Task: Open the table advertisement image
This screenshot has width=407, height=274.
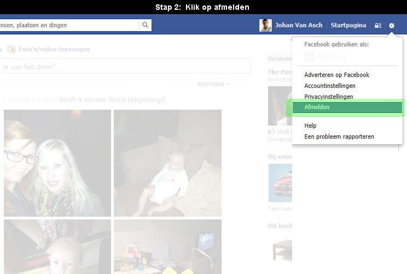Action: click(x=282, y=249)
